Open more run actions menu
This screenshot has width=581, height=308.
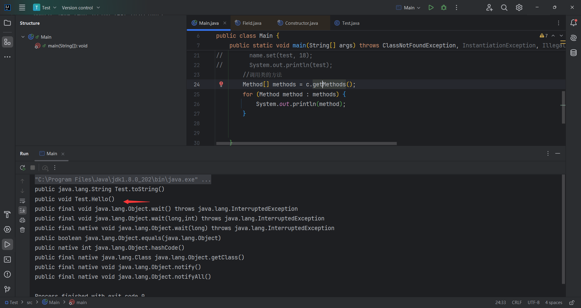coord(456,8)
